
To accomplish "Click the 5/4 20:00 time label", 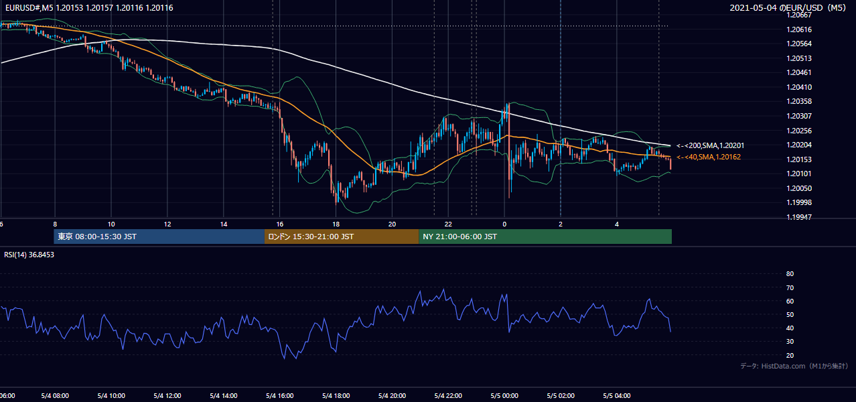I will (x=393, y=396).
